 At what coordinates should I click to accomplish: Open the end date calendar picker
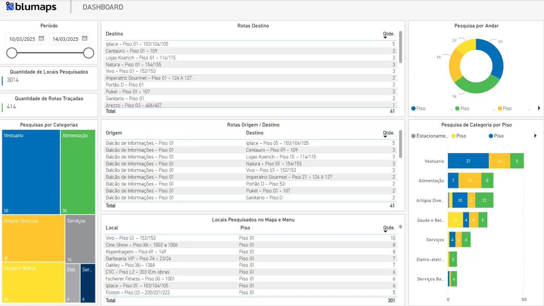pos(85,38)
